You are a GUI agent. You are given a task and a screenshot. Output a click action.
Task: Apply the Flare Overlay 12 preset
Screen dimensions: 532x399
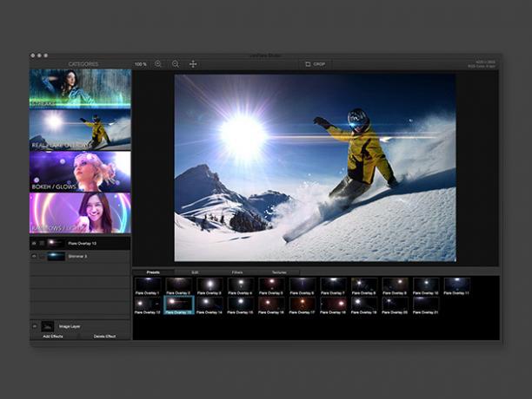(x=148, y=305)
